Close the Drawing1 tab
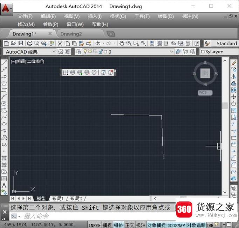 (x=50, y=34)
